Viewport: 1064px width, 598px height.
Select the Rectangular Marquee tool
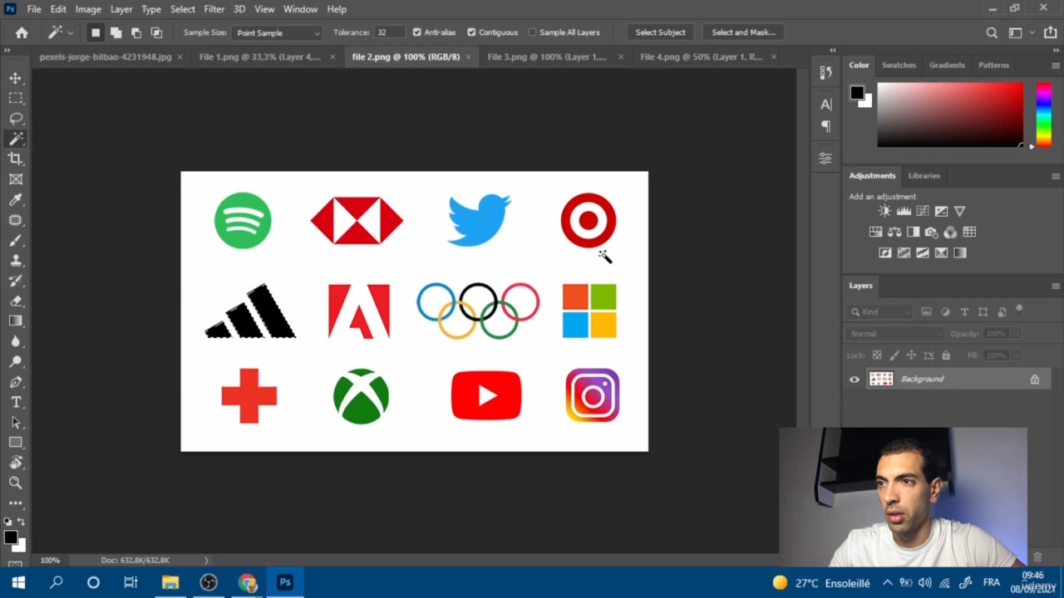tap(16, 98)
